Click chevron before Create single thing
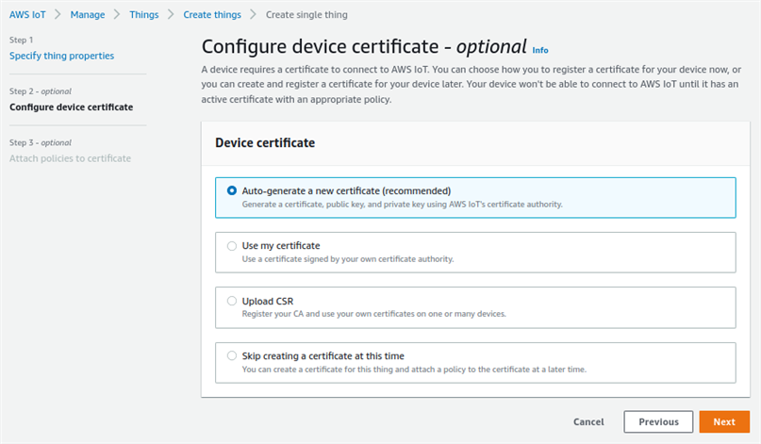The height and width of the screenshot is (444, 761). click(254, 15)
